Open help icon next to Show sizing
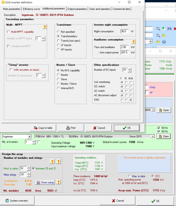Screen dimensions: 176x206 58,182
